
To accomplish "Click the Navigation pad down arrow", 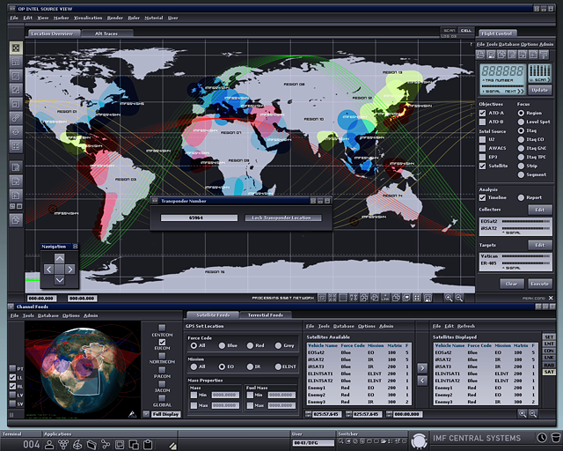I will 59,279.
